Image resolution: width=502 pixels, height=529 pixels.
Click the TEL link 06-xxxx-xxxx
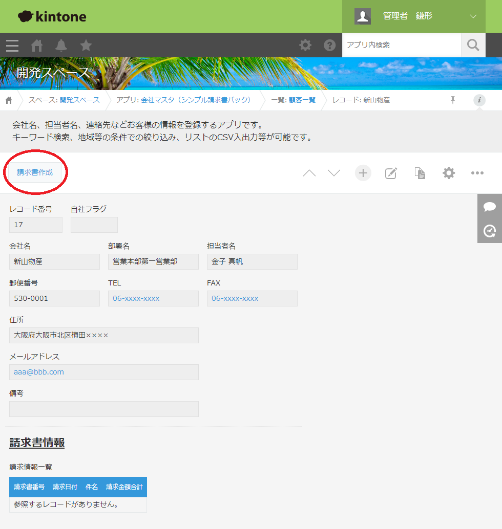(136, 299)
